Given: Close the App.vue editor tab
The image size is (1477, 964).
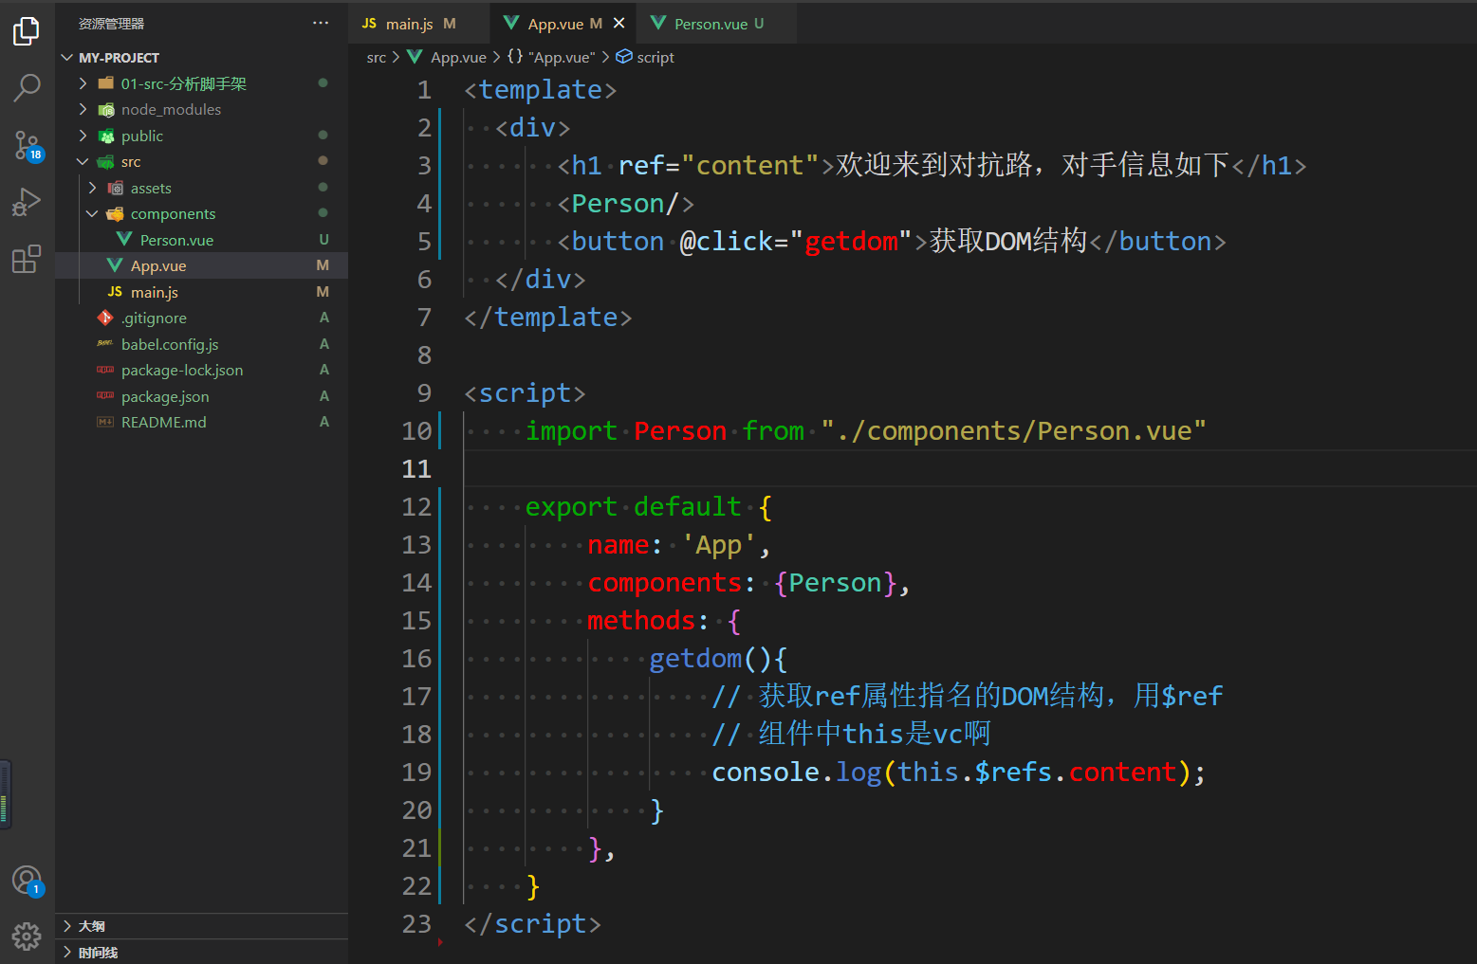Looking at the screenshot, I should pos(619,23).
